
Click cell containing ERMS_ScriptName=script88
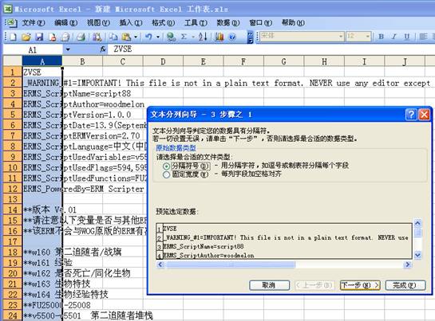[42, 94]
